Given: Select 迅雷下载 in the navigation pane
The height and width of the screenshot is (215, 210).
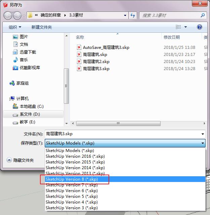Looking at the screenshot, I should (25, 52).
